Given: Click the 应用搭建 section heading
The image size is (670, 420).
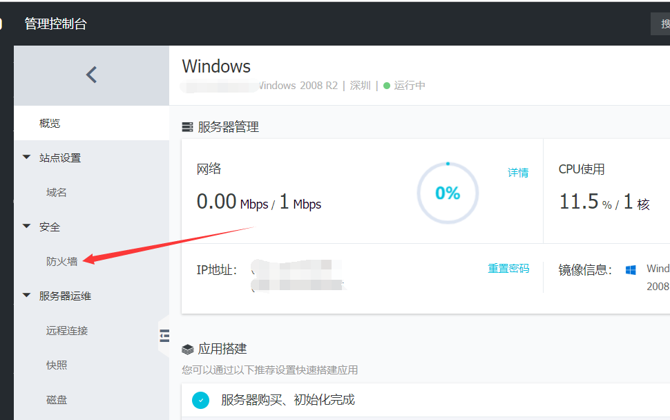Looking at the screenshot, I should (222, 349).
